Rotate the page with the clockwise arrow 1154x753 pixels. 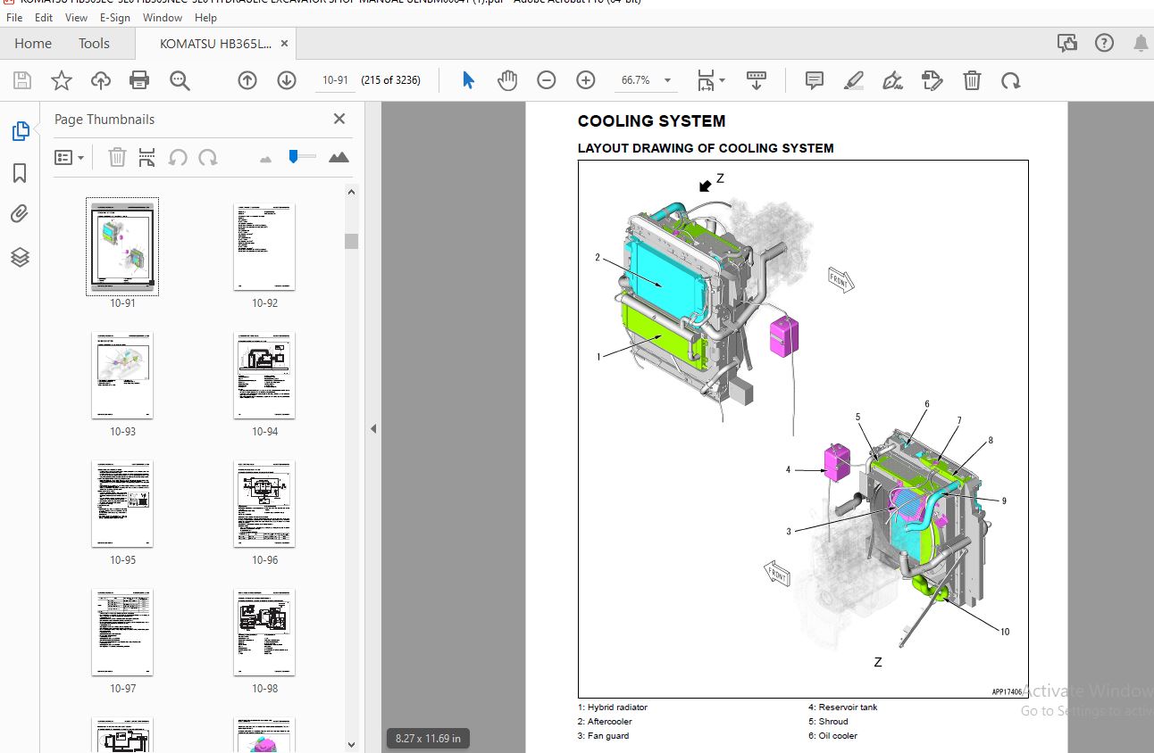1010,80
